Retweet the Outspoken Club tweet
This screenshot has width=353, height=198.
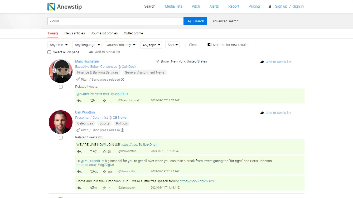(x=92, y=187)
